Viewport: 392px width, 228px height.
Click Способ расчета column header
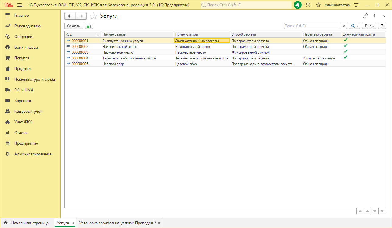click(266, 34)
